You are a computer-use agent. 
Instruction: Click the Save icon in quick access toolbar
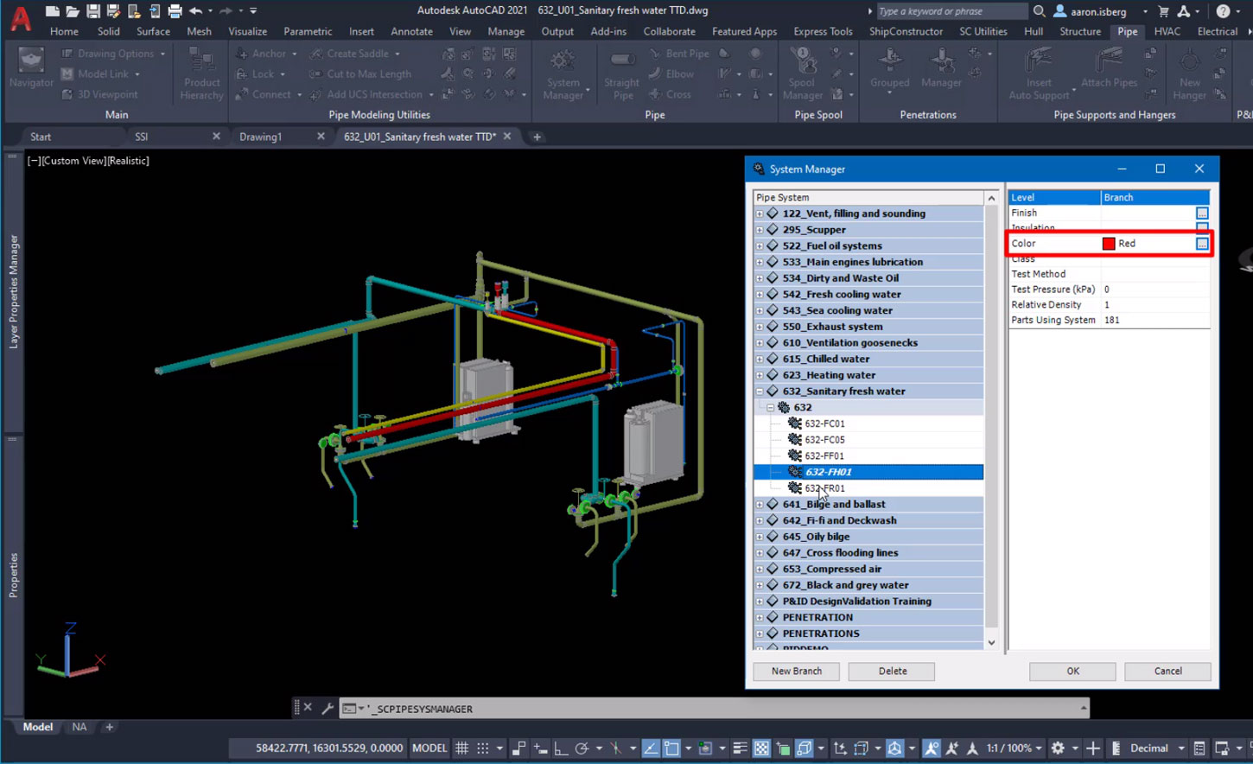(93, 11)
